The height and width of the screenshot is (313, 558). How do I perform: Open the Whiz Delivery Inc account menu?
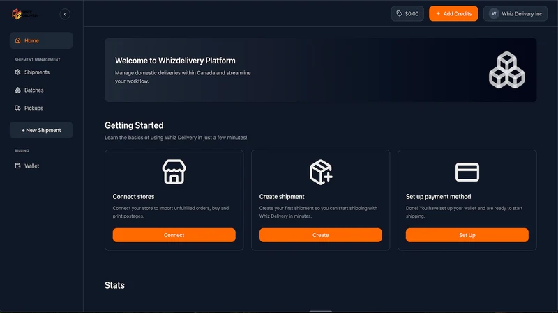coord(515,13)
